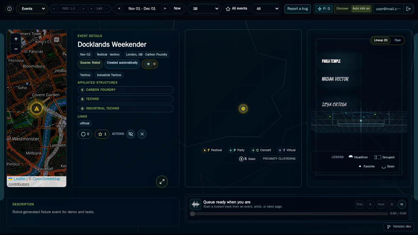Viewport: 418px width, 235px height.
Task: Click Proximity Clustering
Action: pyautogui.click(x=279, y=159)
